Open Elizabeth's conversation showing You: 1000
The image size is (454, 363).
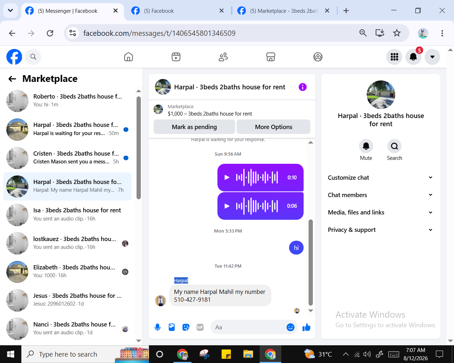[67, 272]
